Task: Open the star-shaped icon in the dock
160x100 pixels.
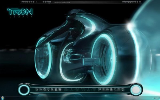Action: click(52, 90)
